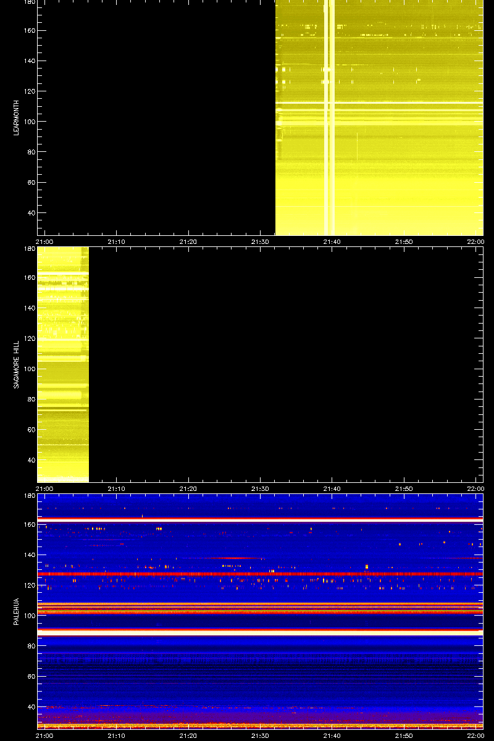This screenshot has width=494, height=741.
Task: Click the 180 frequency label on Sagamore Hill axis
Action: [x=28, y=249]
